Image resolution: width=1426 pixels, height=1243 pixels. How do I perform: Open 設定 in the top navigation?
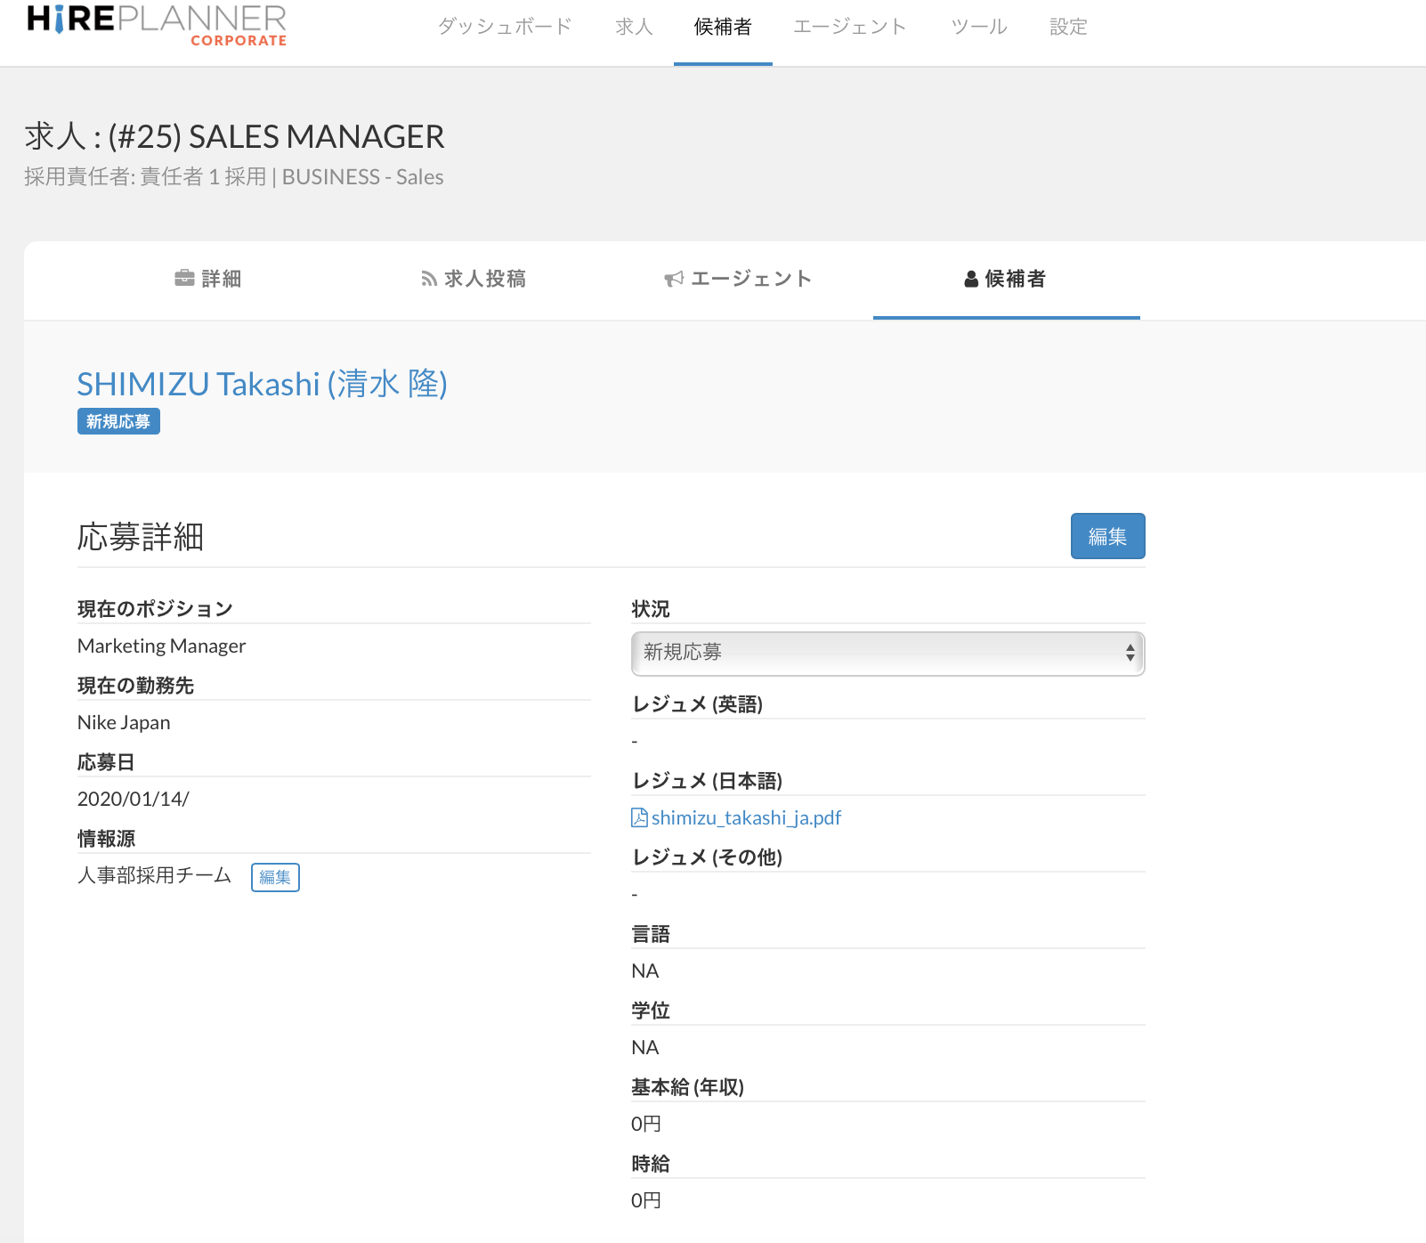pyautogui.click(x=1068, y=28)
